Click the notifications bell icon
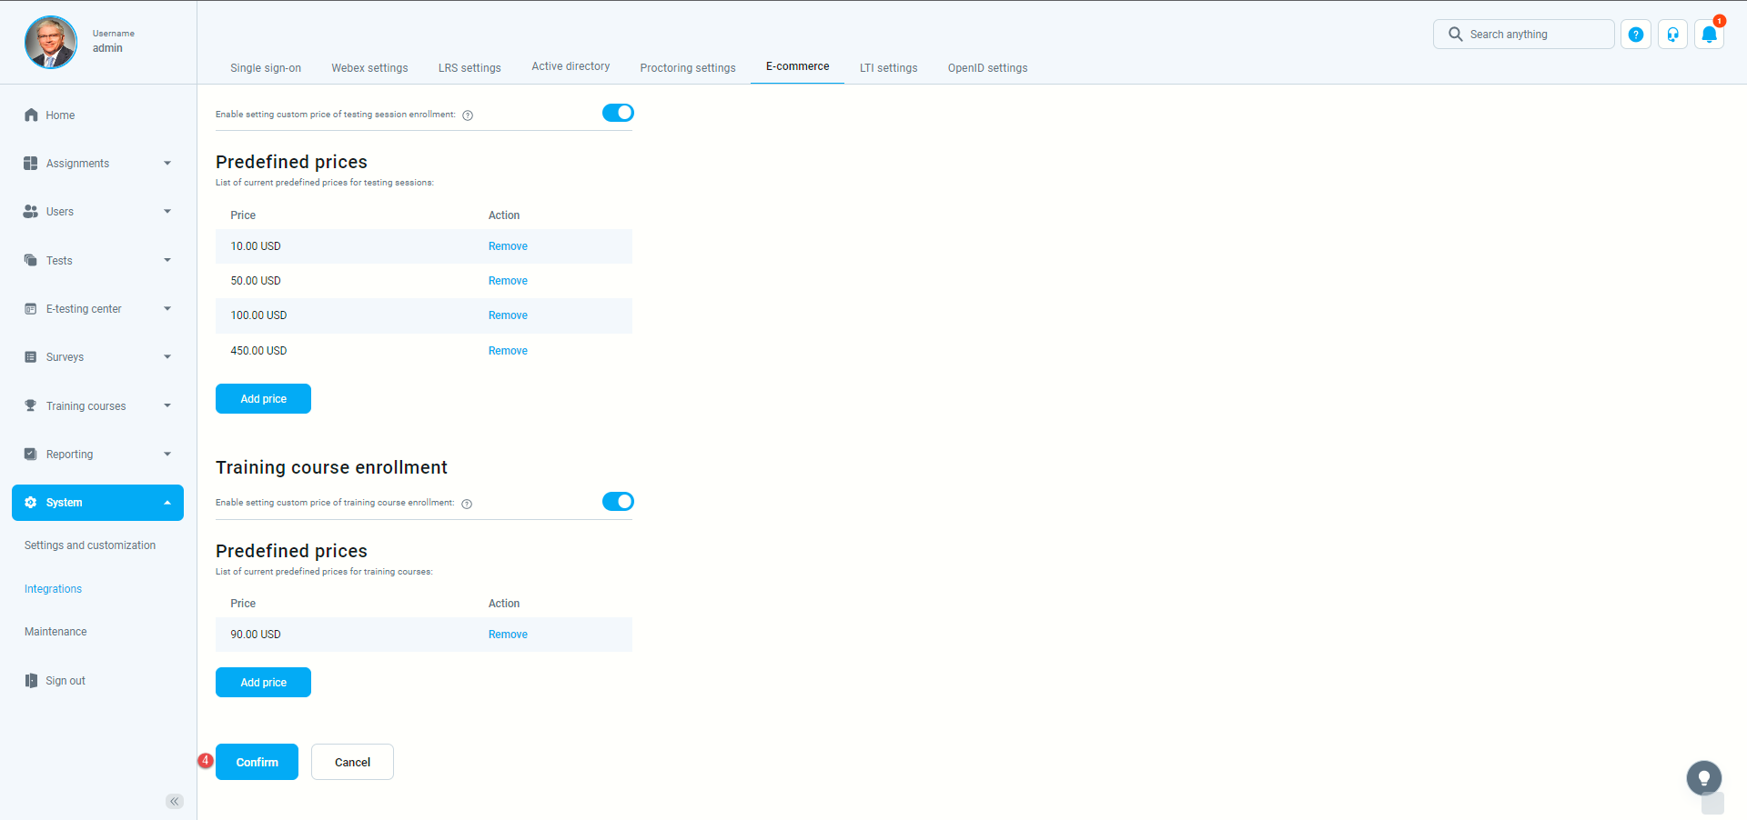This screenshot has height=820, width=1747. pyautogui.click(x=1709, y=35)
